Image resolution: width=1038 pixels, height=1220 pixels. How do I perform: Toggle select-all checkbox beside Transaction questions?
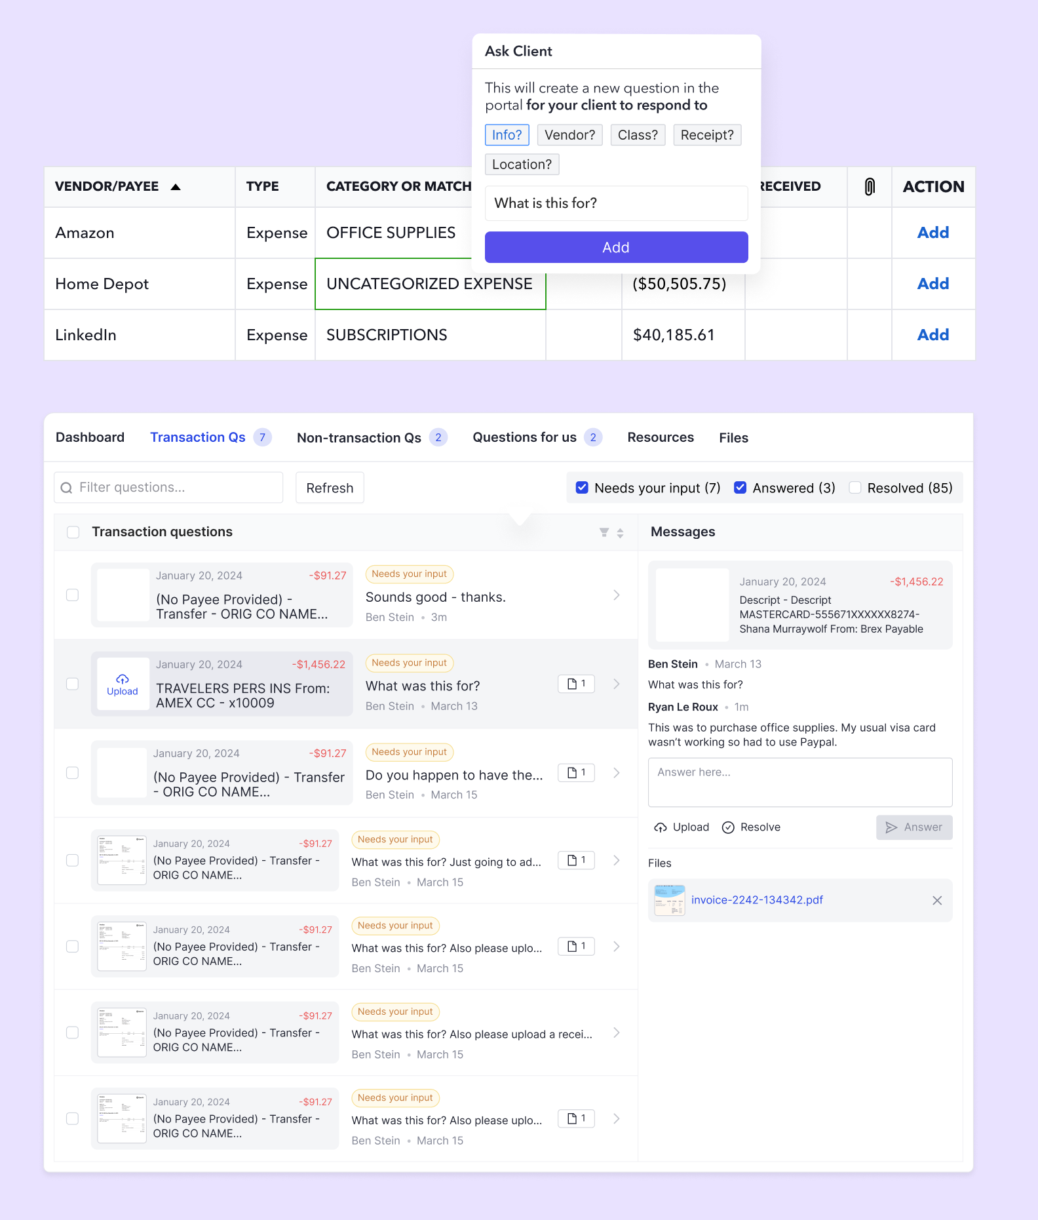tap(73, 532)
